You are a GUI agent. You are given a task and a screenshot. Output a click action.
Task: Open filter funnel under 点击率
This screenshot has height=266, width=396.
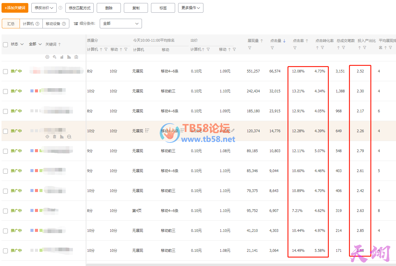click(295, 48)
